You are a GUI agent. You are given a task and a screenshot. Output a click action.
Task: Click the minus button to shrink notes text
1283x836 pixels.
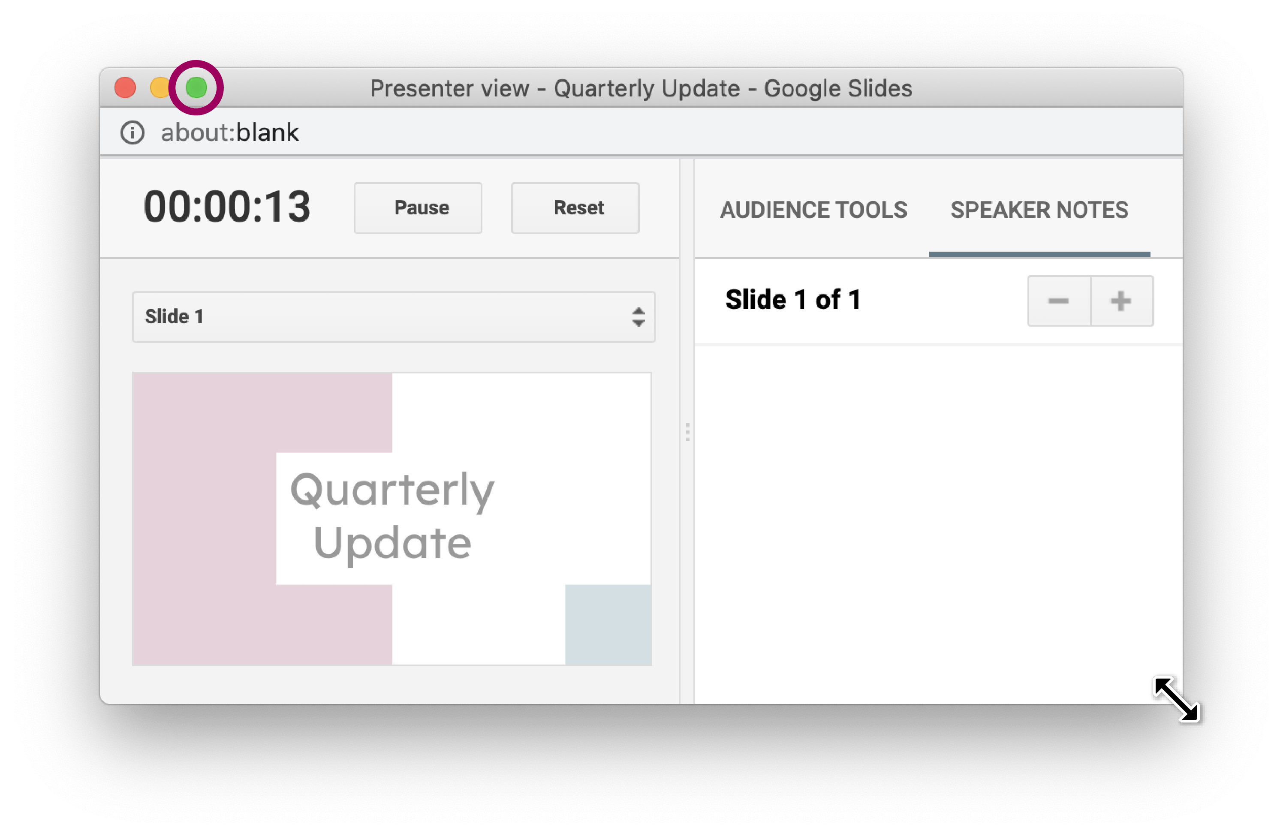[x=1057, y=301]
